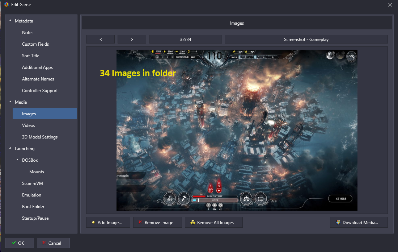Open 3D Model Settings
The height and width of the screenshot is (252, 398).
pyautogui.click(x=39, y=137)
